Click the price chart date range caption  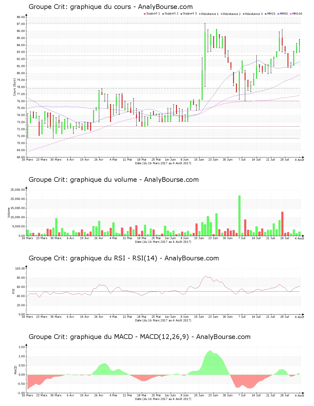(x=163, y=163)
